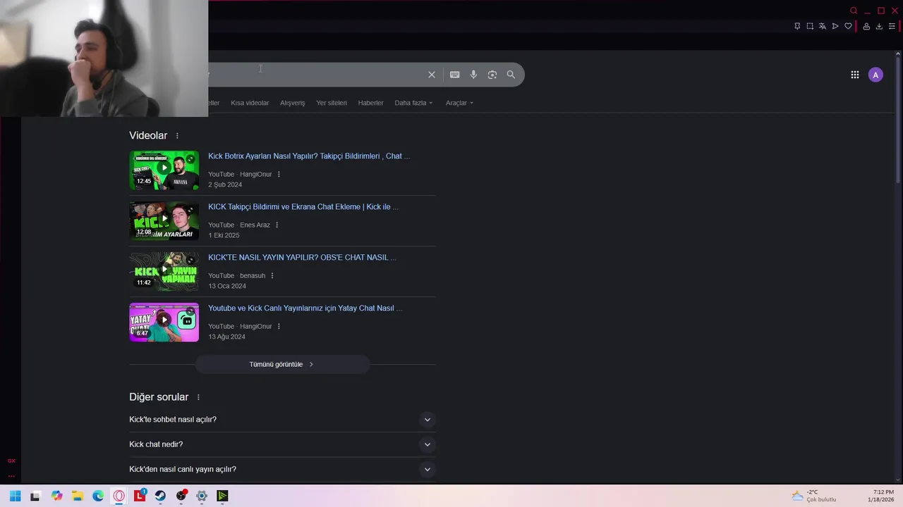Open Kick Botrix Ayarları Nasıl Yapılır video link
The width and height of the screenshot is (903, 507).
click(x=309, y=156)
